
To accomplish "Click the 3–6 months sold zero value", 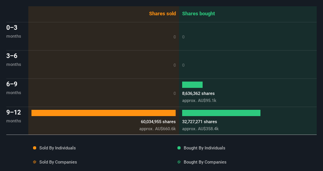I will tap(174, 65).
